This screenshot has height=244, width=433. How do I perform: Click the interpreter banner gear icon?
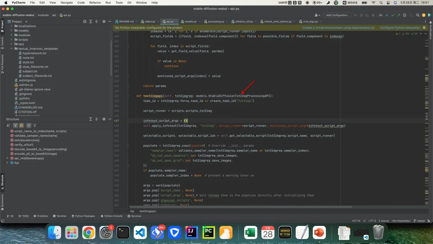(x=424, y=28)
